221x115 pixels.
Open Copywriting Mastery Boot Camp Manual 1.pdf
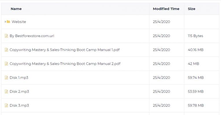click(x=64, y=50)
